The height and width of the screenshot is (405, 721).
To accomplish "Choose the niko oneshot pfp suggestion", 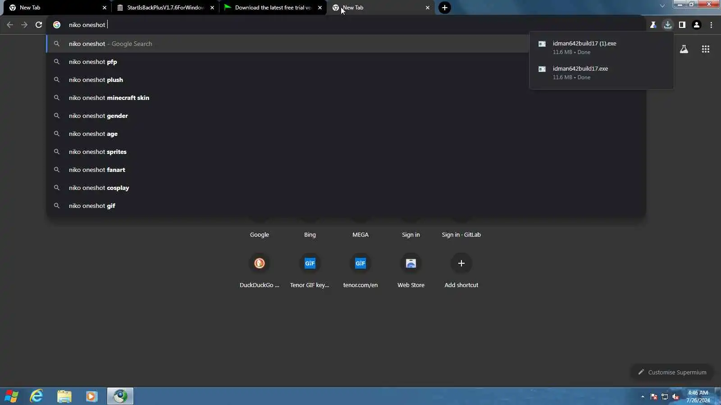I will (x=346, y=62).
